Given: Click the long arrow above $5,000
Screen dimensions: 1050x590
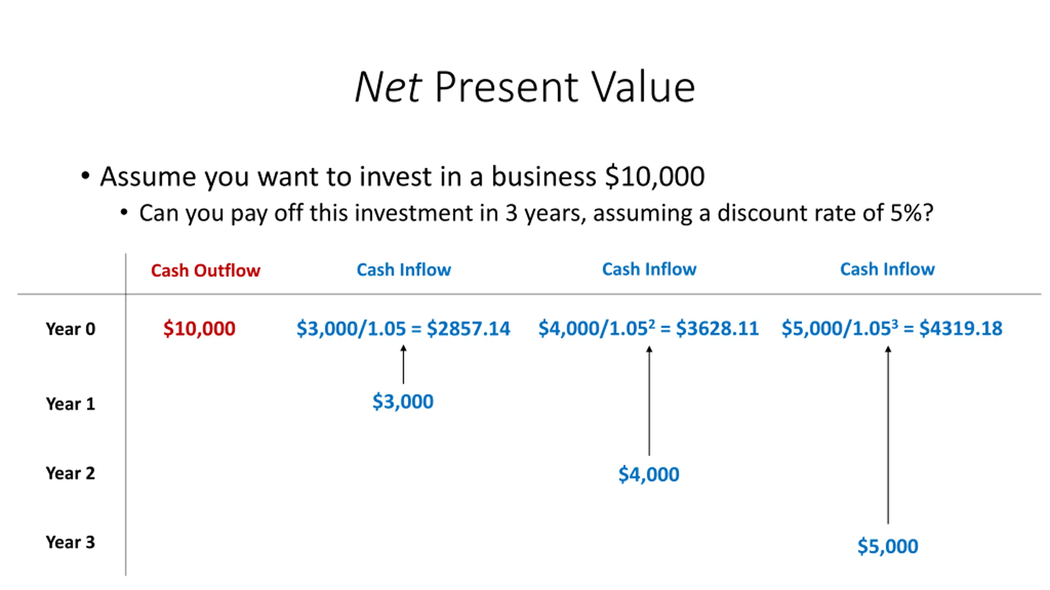Looking at the screenshot, I should coord(888,435).
